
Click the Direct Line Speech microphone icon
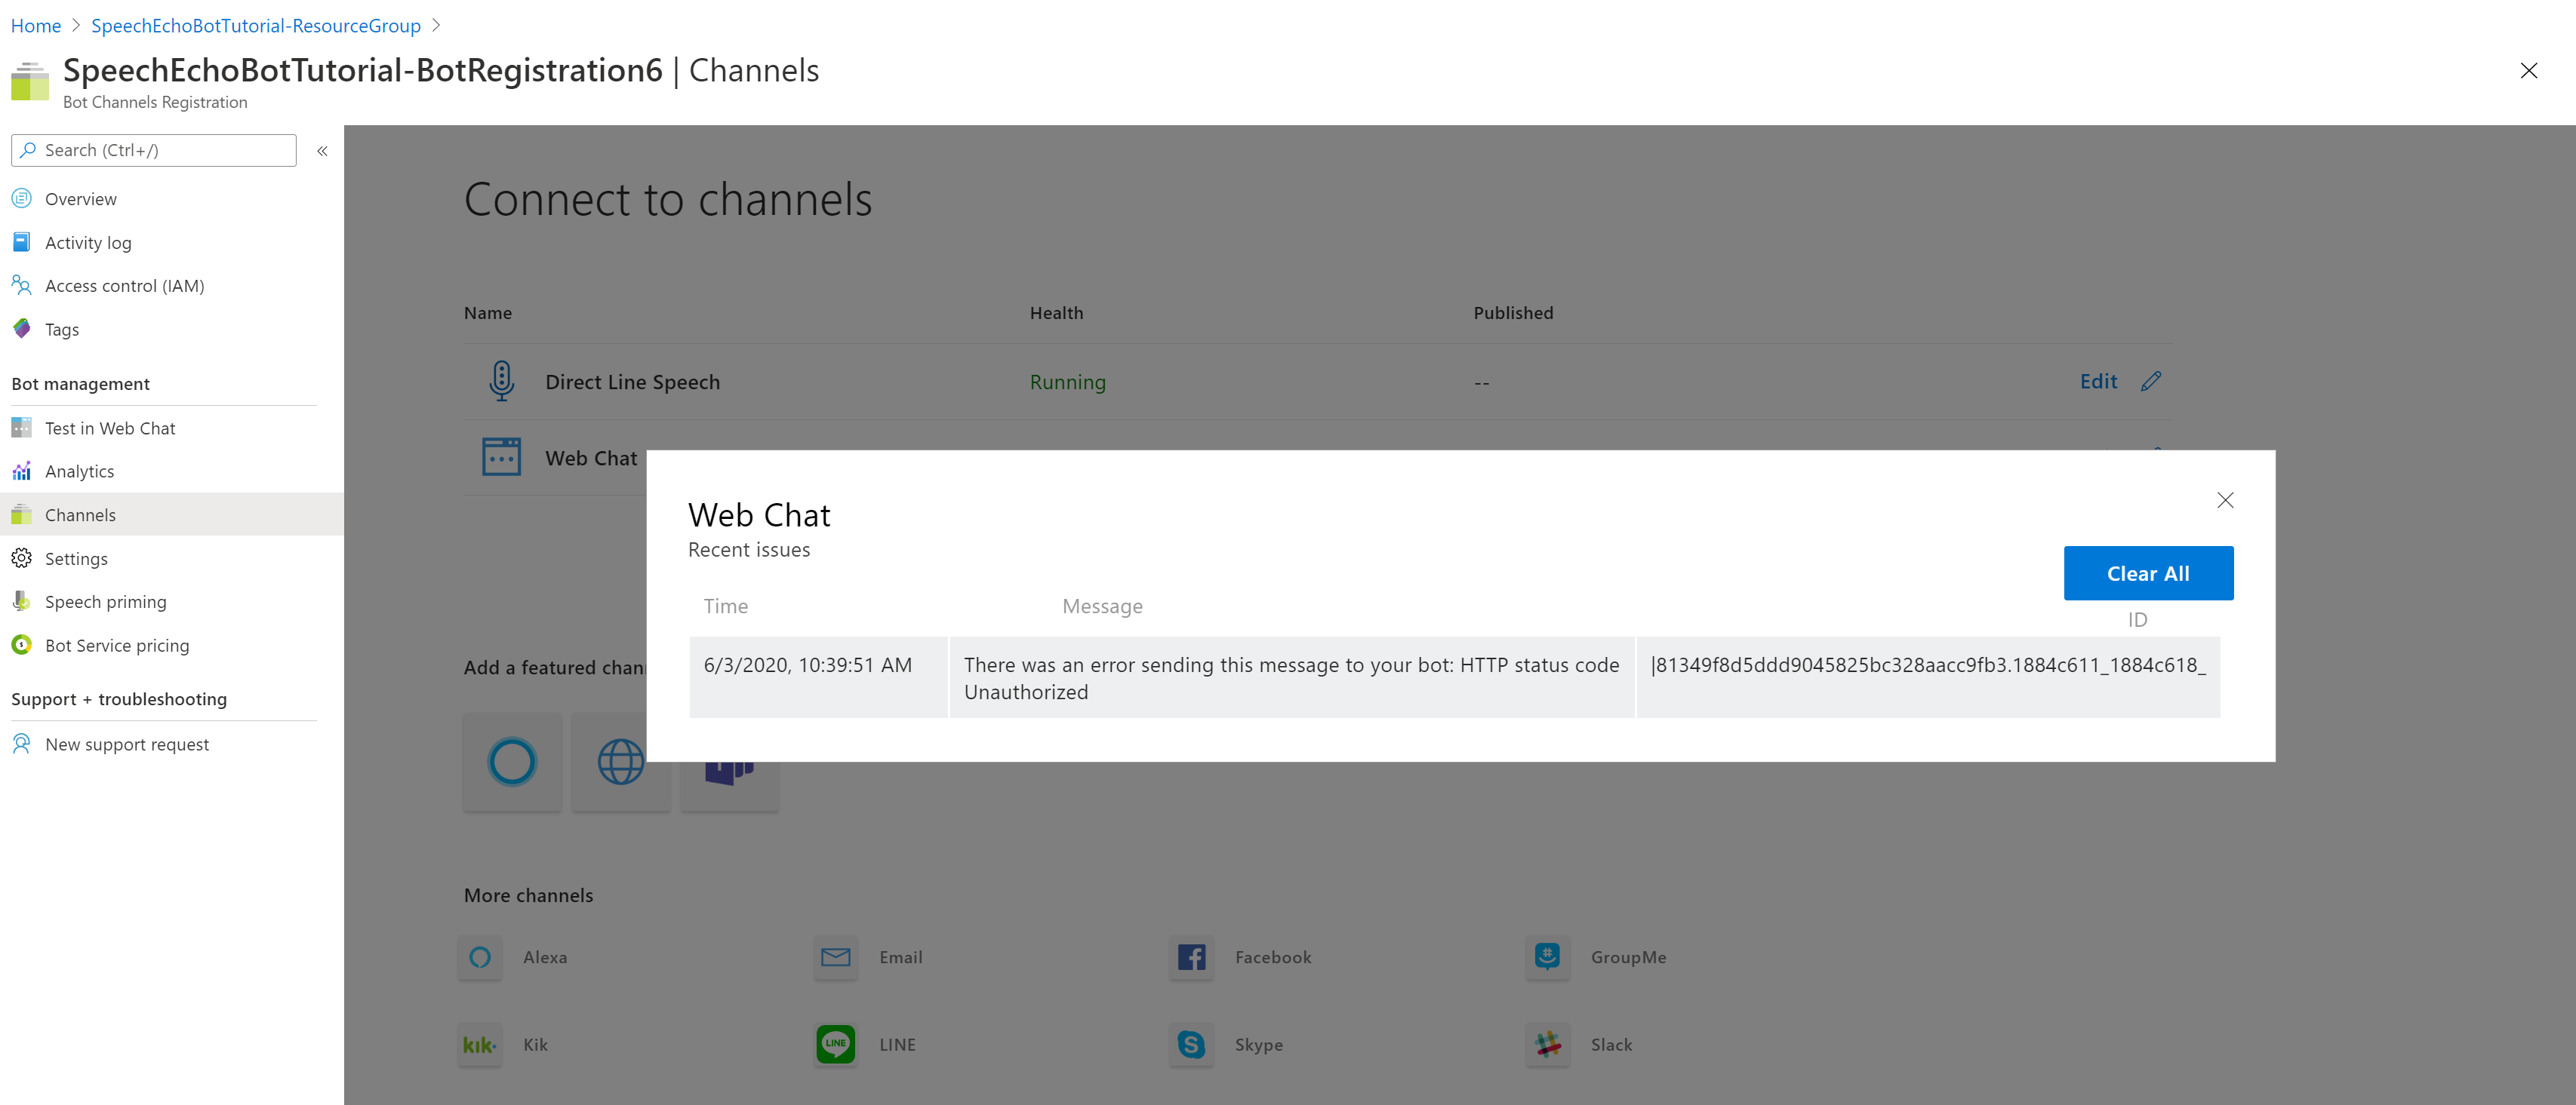point(501,381)
